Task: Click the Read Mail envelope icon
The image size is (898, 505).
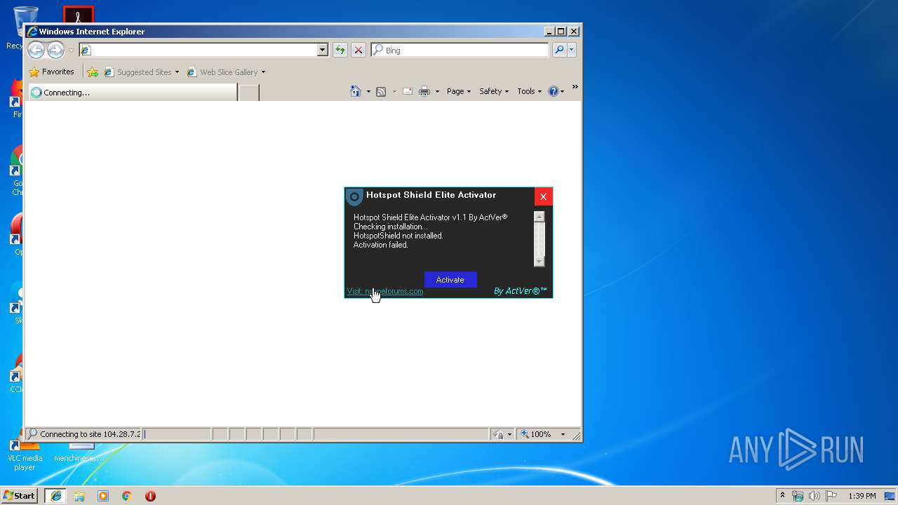Action: pos(408,91)
